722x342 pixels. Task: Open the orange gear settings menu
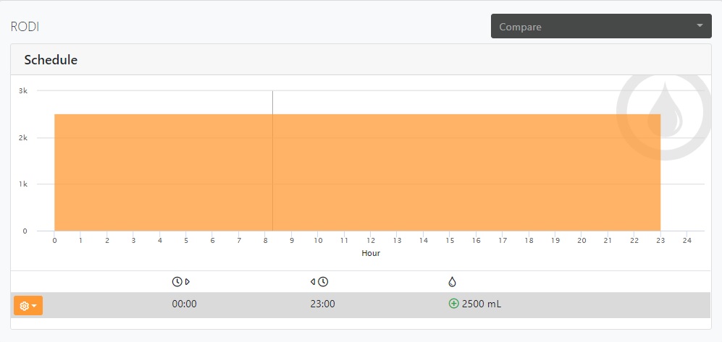[28, 306]
